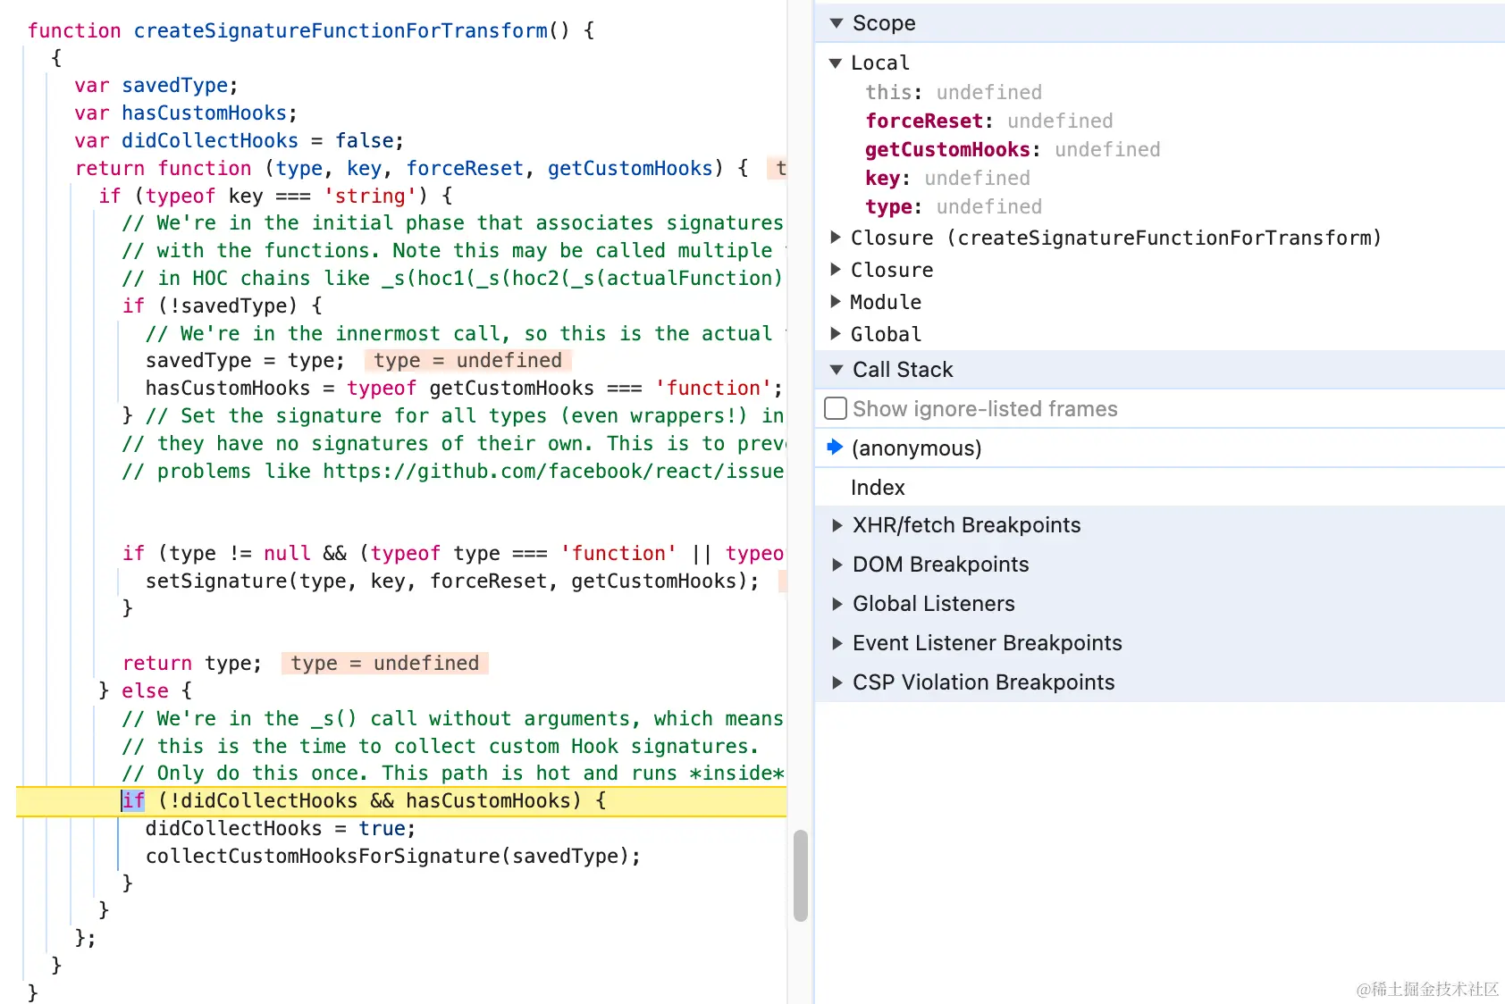Collapse the Local scope arrow
This screenshot has width=1505, height=1004.
[x=836, y=63]
